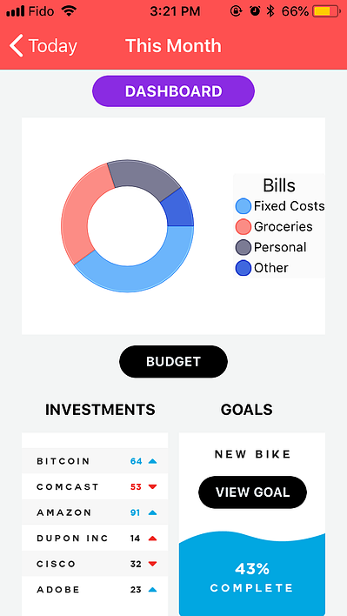Open the Budget button
The width and height of the screenshot is (347, 616).
[174, 362]
